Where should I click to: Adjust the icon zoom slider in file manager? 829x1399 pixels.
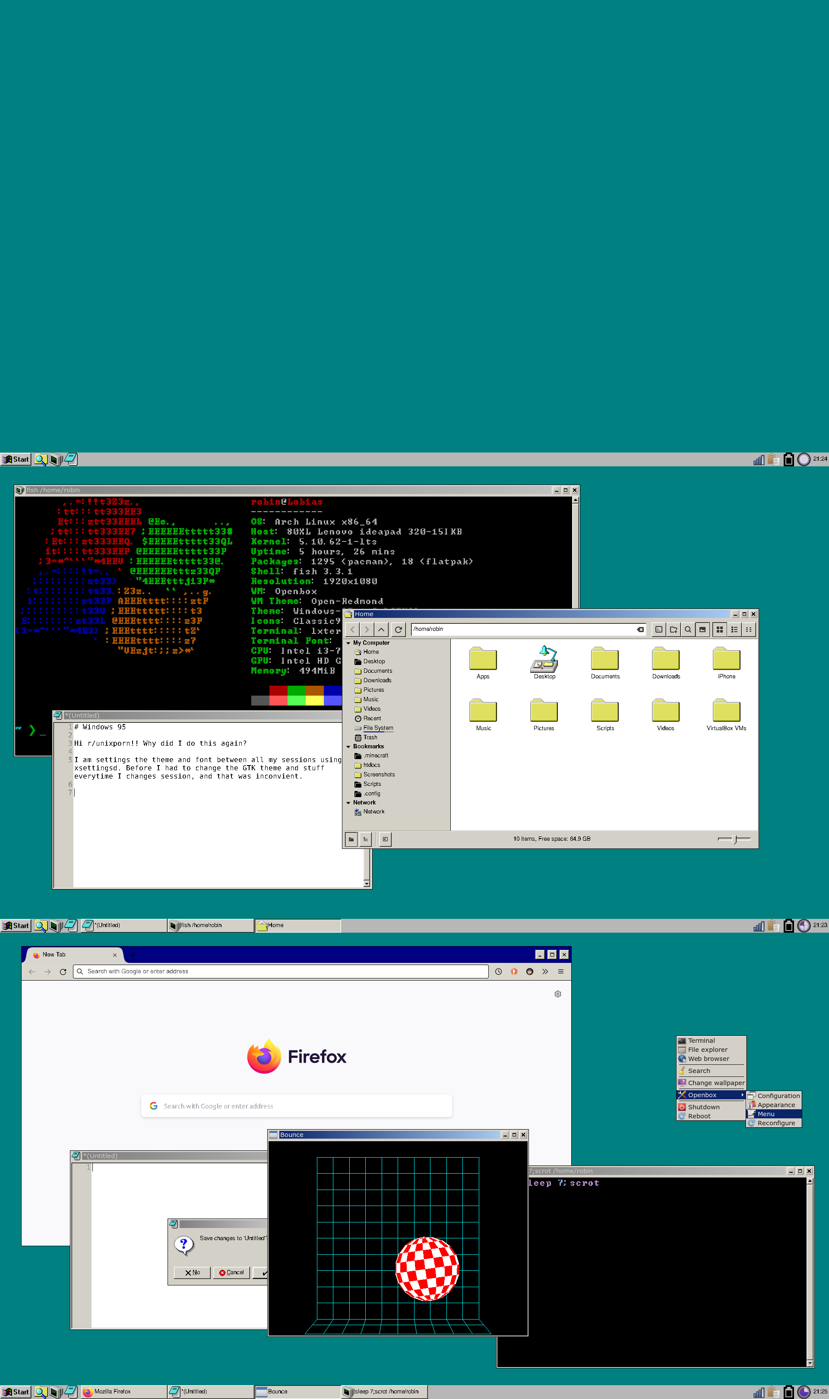coord(734,839)
